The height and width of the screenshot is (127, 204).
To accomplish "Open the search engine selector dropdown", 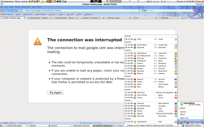I will click(145, 11).
